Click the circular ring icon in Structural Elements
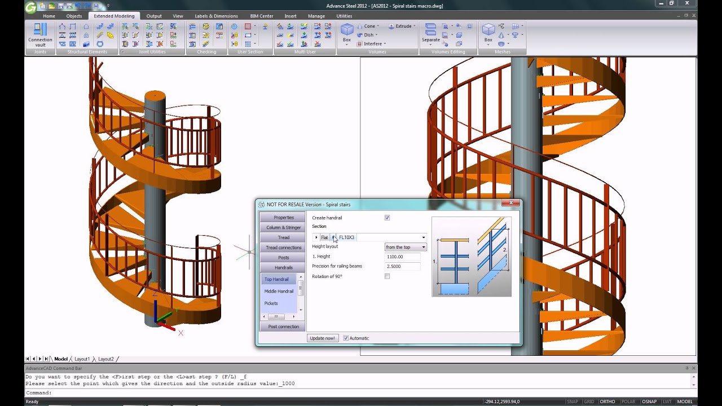This screenshot has width=722, height=406. click(x=100, y=44)
